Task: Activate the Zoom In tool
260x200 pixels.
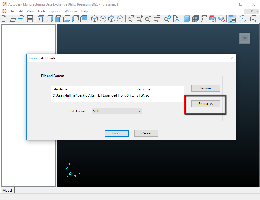Action: click(x=139, y=19)
